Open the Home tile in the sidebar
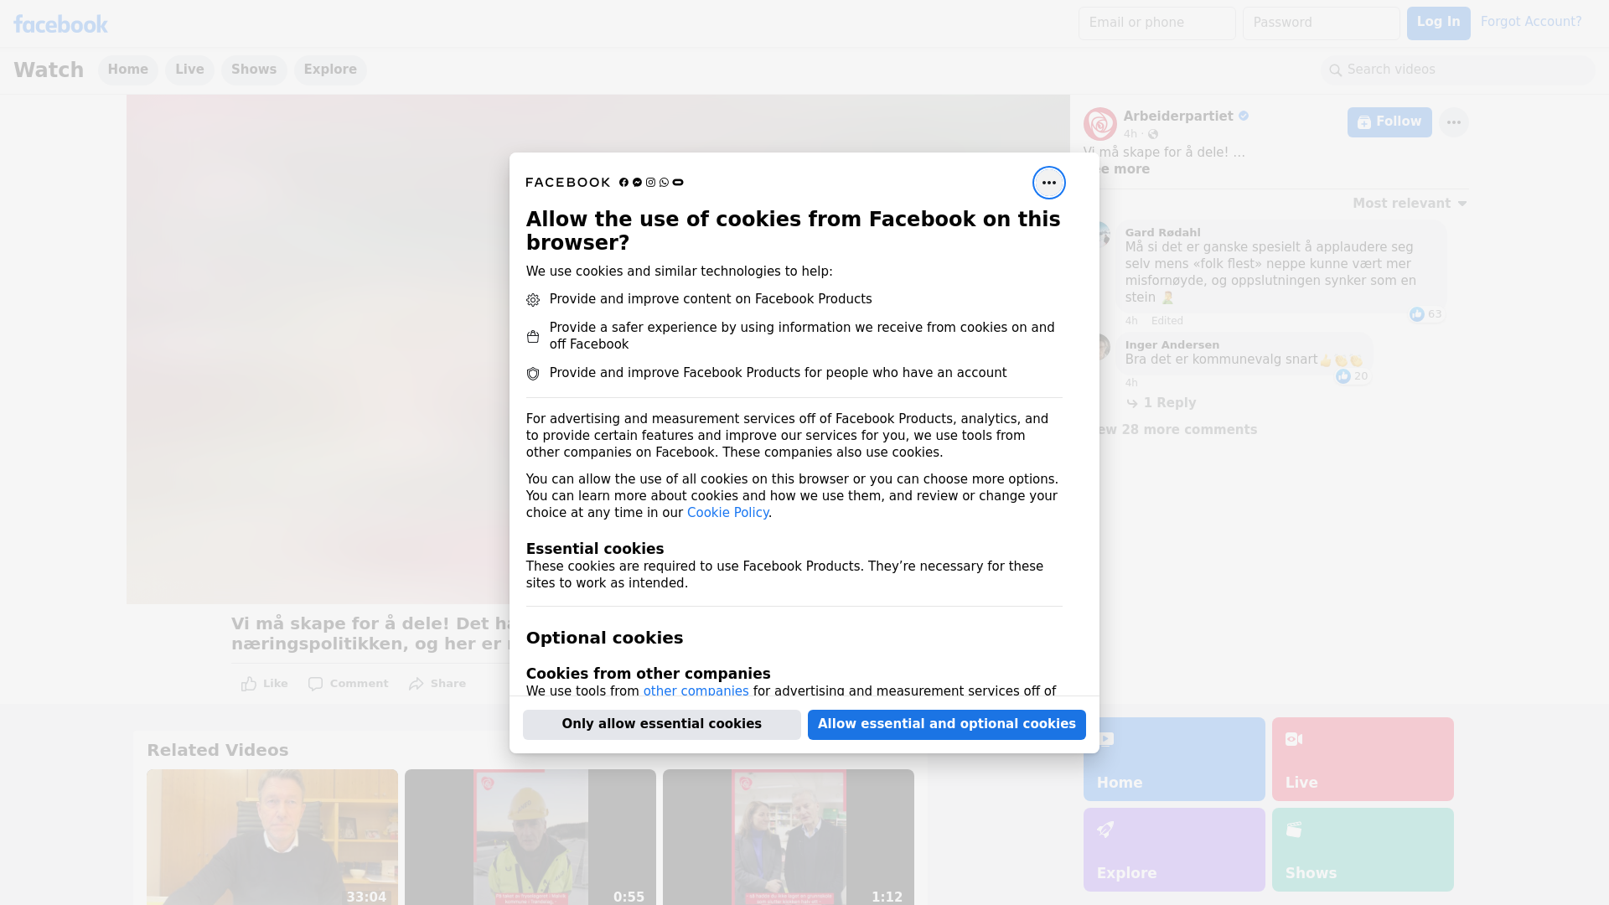This screenshot has width=1609, height=905. pos(1174,759)
